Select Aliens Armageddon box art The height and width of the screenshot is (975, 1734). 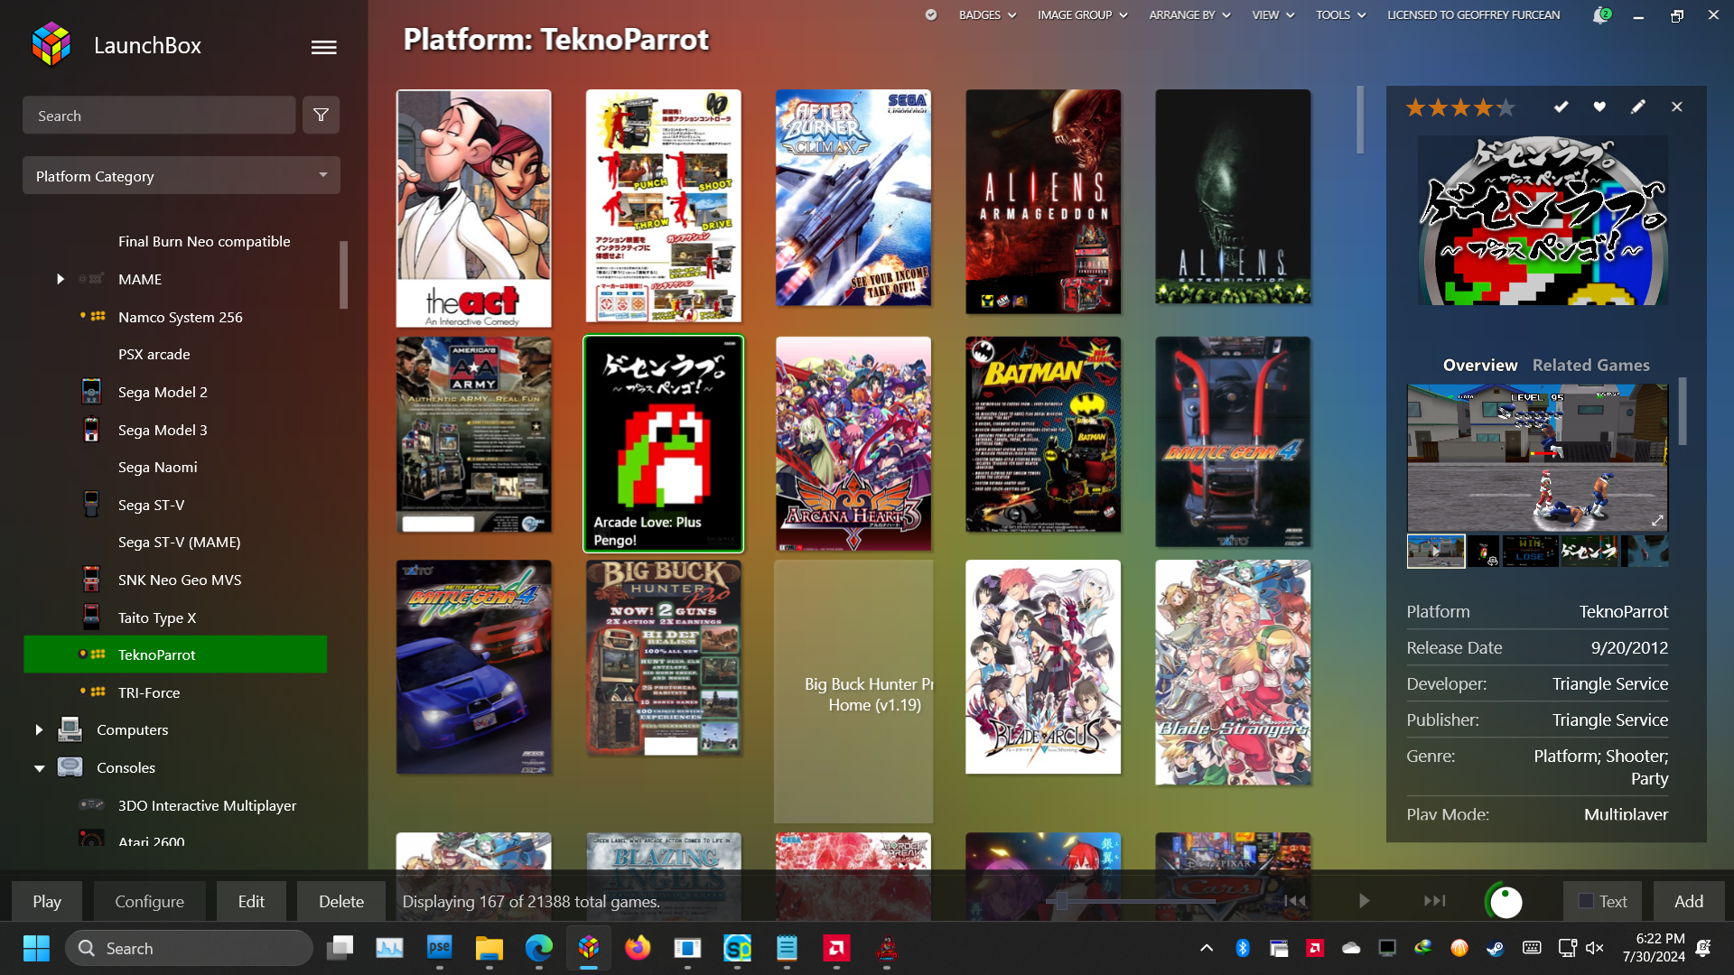pos(1043,201)
